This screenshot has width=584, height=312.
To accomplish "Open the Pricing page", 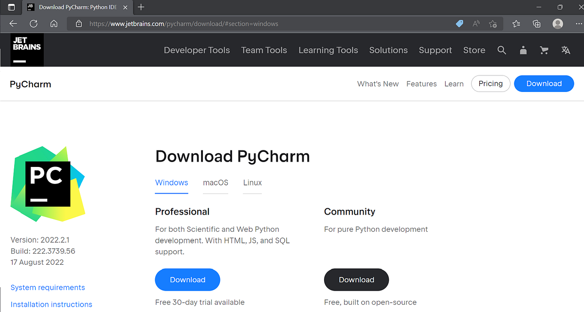I will point(491,83).
